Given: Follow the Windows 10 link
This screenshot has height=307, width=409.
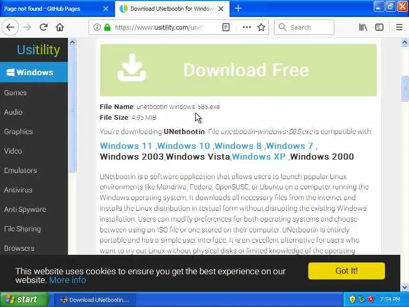Looking at the screenshot, I should point(184,146).
